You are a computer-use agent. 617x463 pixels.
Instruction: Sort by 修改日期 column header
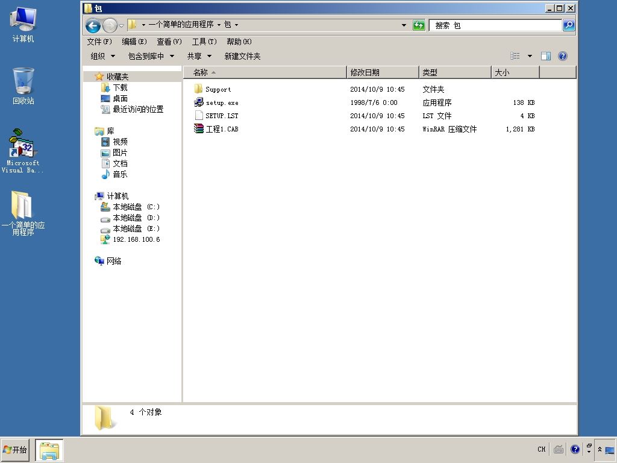pyautogui.click(x=383, y=72)
